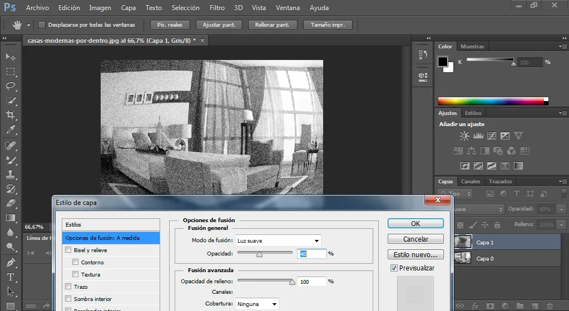Screen dimensions: 569x311
Task: Enable Desplazarse por todas las ventanas checkbox
Action: point(42,24)
